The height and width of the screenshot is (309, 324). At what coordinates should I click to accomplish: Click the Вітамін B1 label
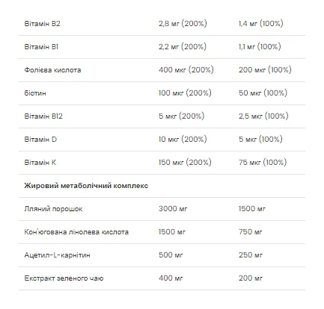click(x=41, y=47)
